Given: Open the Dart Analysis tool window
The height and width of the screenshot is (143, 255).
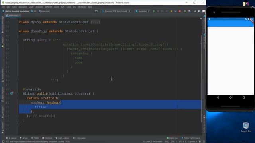Looking at the screenshot, I should (x=62, y=138).
